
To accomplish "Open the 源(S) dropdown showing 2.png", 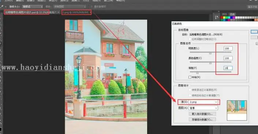I will pos(203,102).
